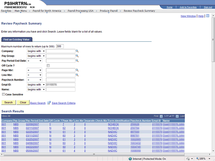Open result dated 02/09/2007
Image resolution: width=215 pixels, height=161 pixels.
click(32, 124)
